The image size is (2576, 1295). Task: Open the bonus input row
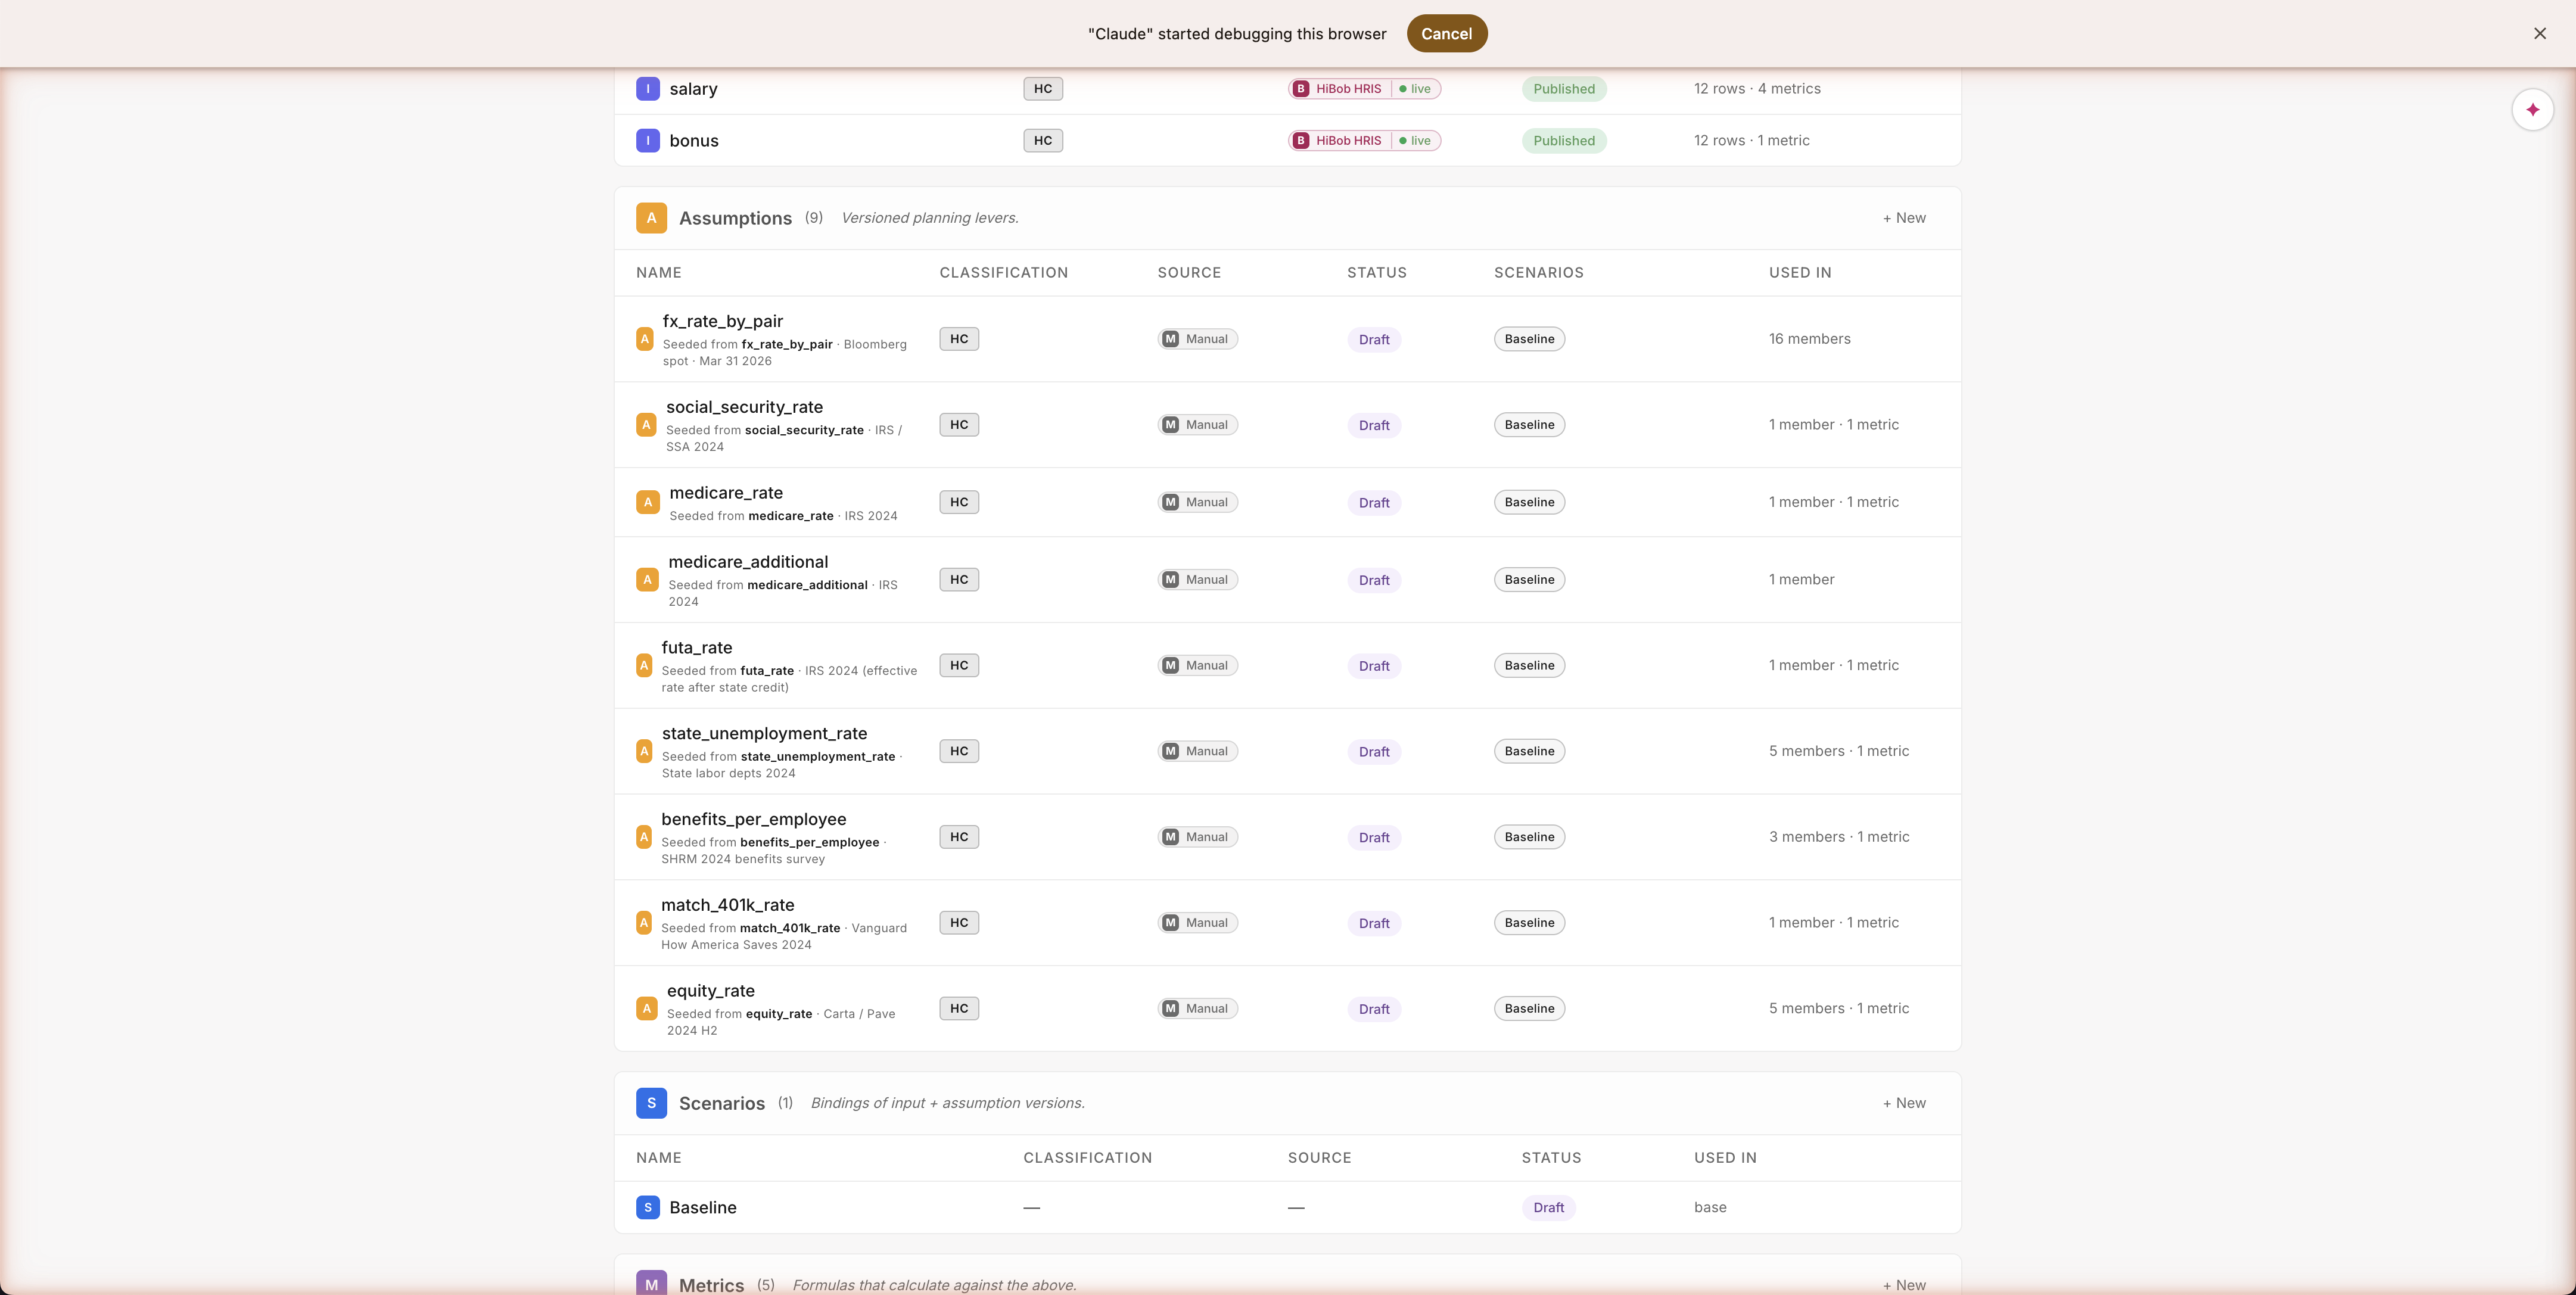pos(1287,140)
